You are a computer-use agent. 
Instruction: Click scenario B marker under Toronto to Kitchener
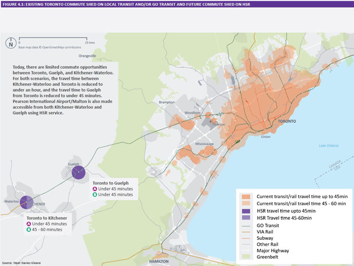point(29,229)
